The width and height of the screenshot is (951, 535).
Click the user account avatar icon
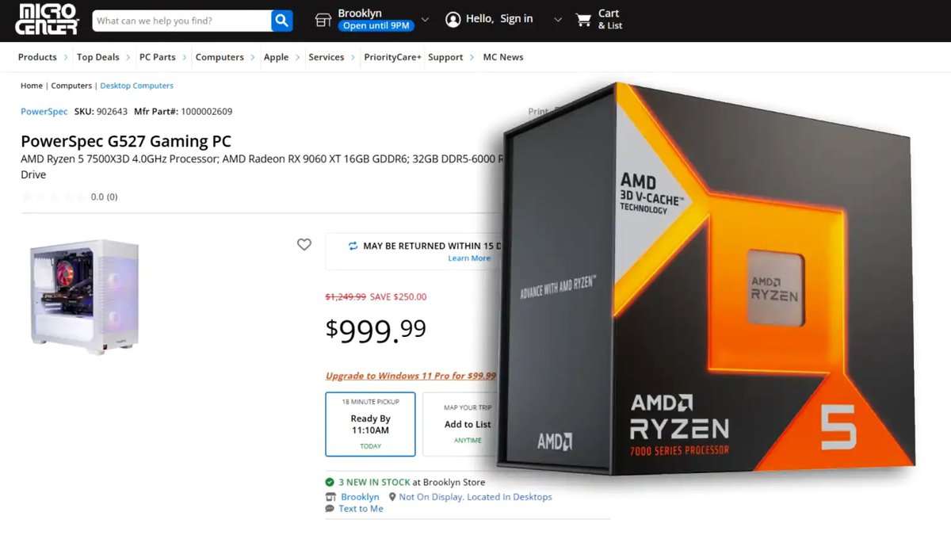coord(453,20)
